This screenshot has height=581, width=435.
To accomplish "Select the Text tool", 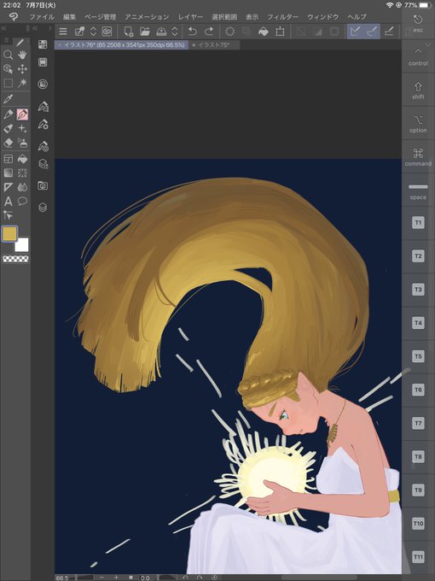I will click(9, 202).
